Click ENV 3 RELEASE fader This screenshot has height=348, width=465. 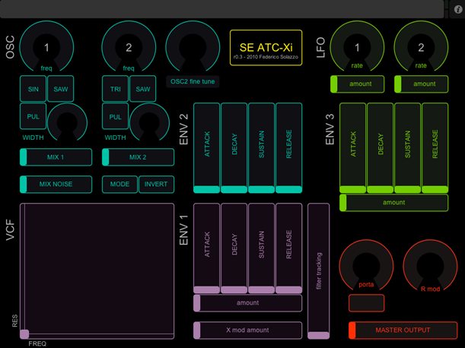pos(435,148)
